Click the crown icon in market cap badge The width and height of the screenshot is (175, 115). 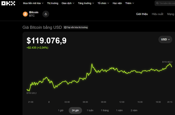[x=65, y=27]
